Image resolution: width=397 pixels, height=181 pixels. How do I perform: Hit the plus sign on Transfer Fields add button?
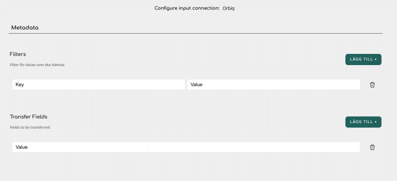tap(375, 122)
